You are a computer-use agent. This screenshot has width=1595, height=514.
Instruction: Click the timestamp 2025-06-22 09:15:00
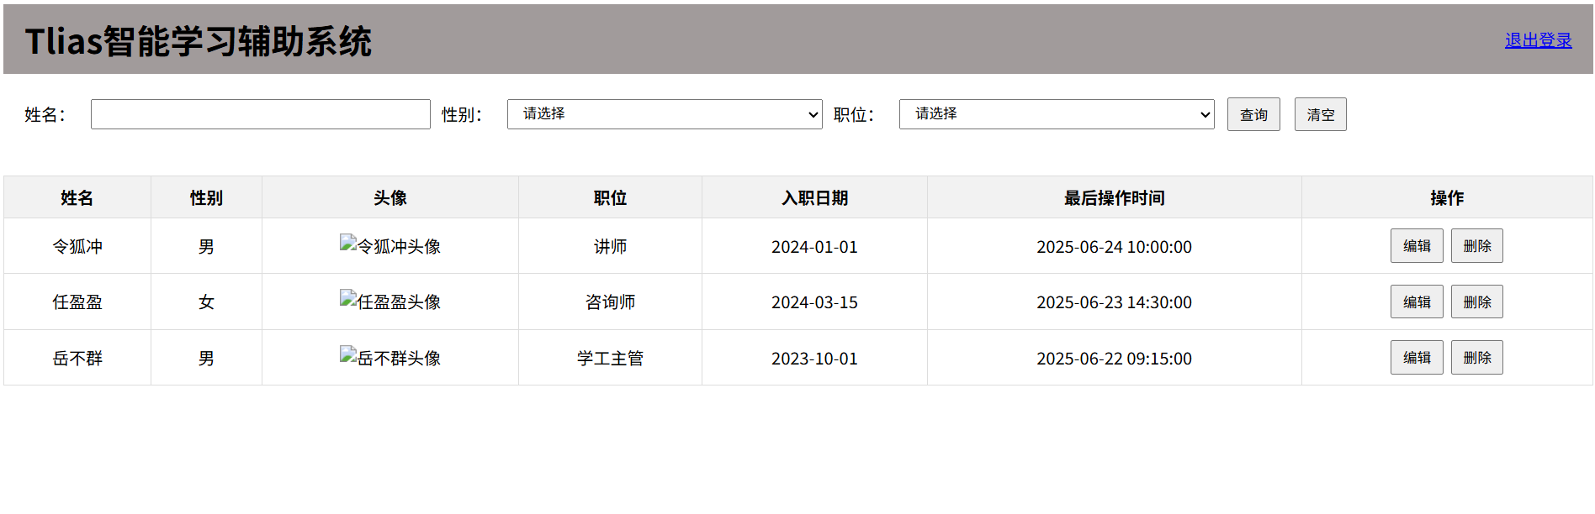tap(1114, 359)
